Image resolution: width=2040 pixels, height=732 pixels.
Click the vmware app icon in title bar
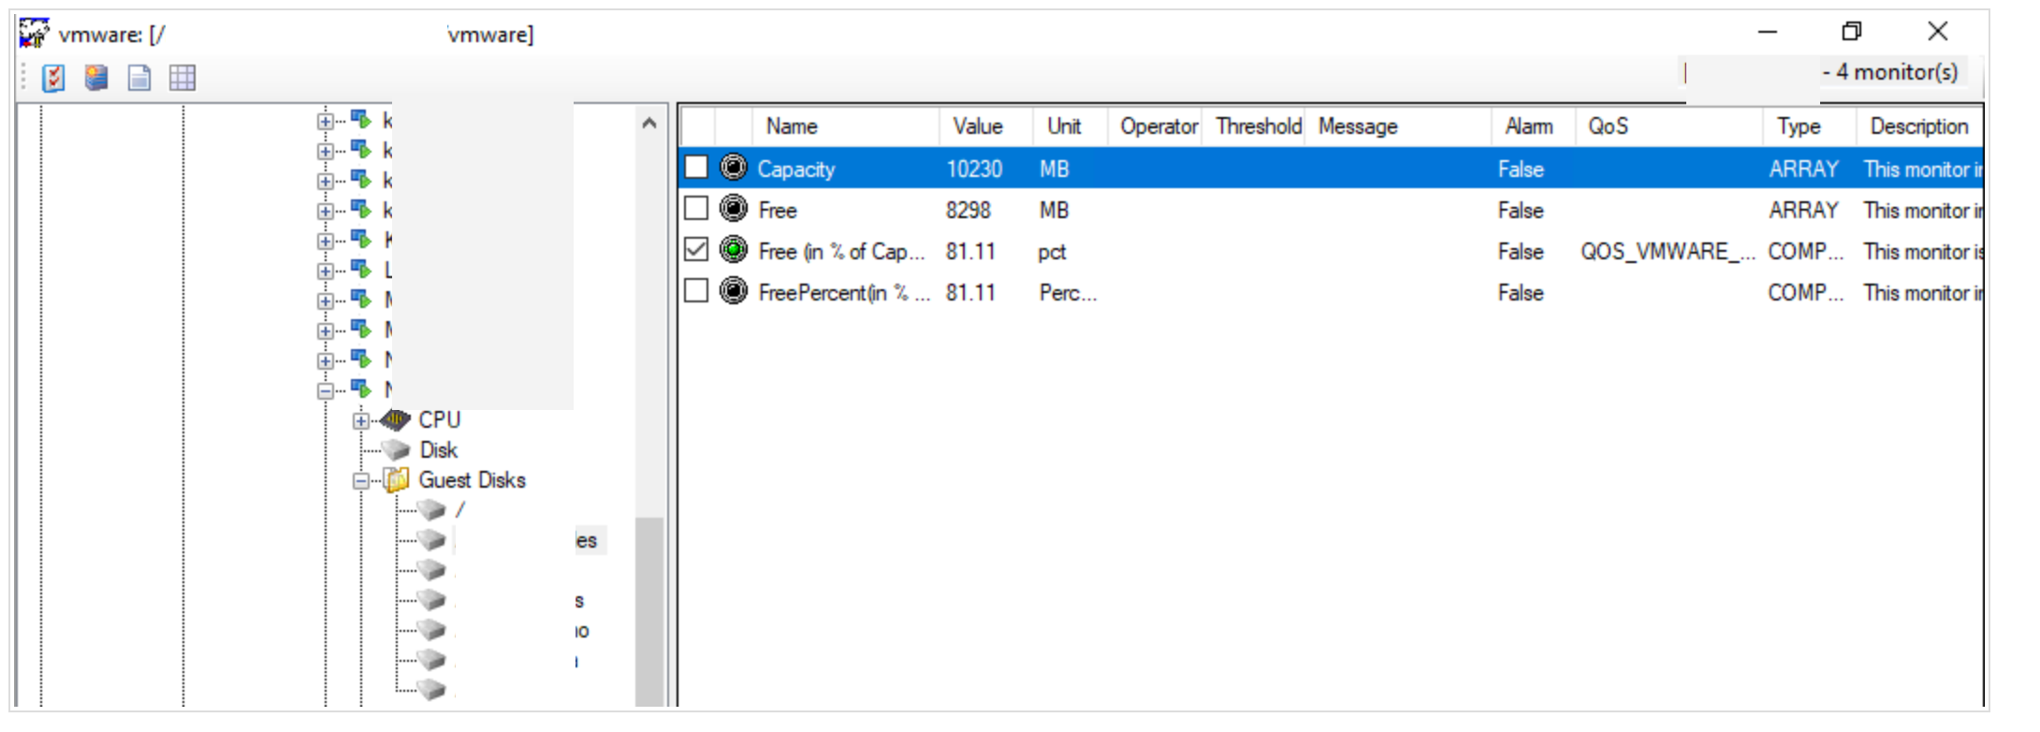34,34
